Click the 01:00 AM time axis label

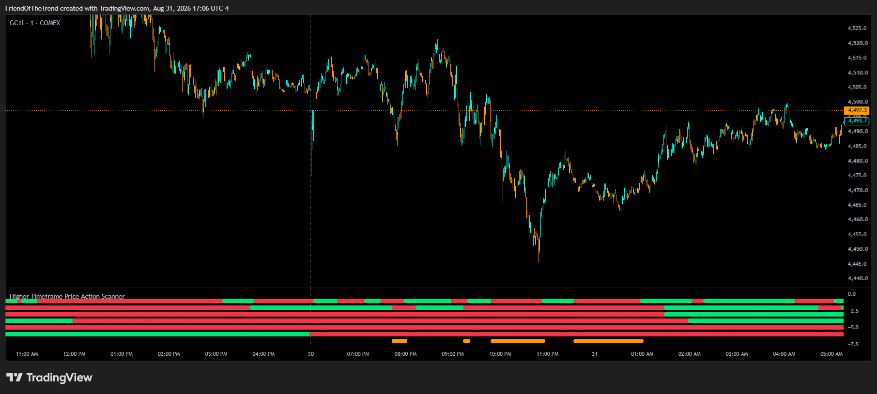coord(642,354)
